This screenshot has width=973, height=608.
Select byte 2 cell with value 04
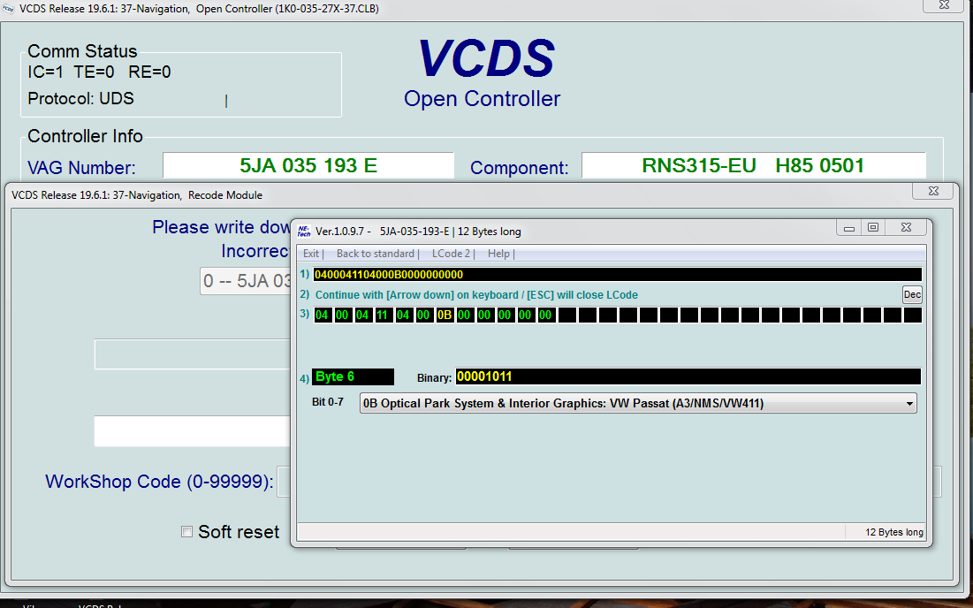[362, 315]
